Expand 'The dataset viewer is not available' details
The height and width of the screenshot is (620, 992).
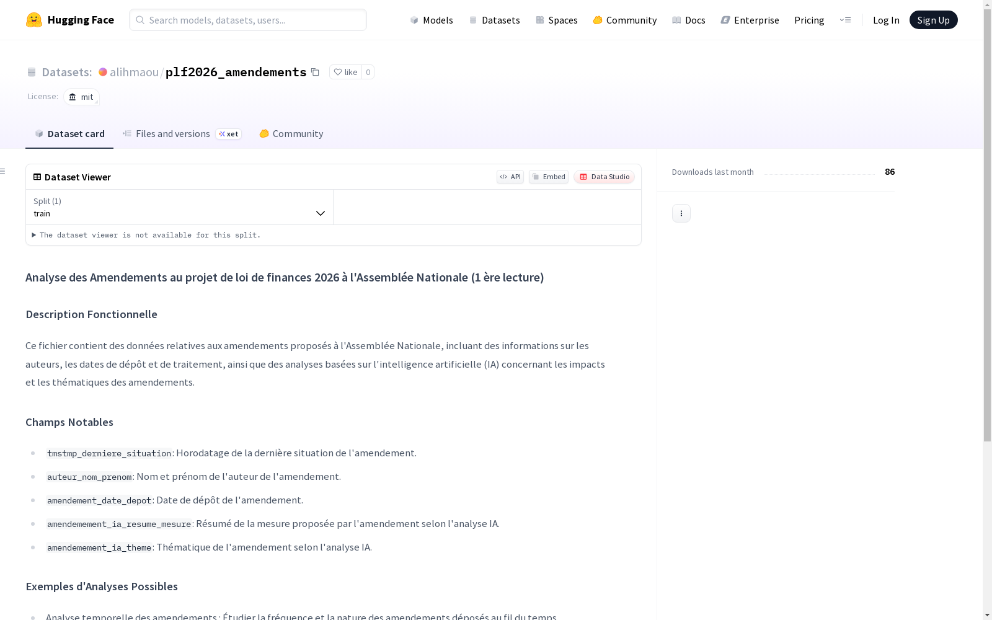tap(146, 235)
